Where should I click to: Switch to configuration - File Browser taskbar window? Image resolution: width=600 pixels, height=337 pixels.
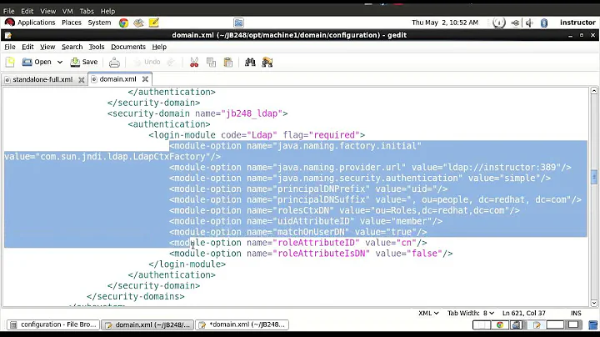53,324
